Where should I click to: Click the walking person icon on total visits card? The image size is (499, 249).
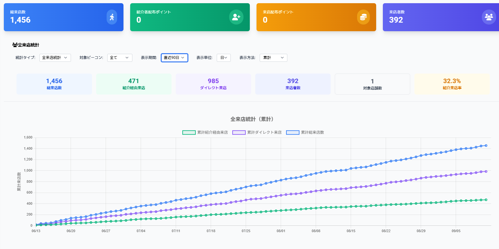tap(112, 17)
